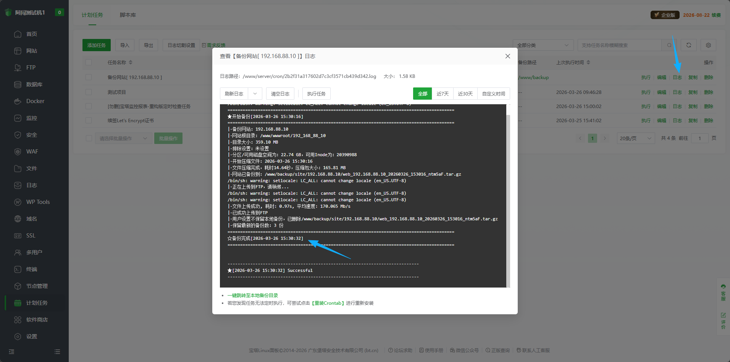Image resolution: width=730 pixels, height=362 pixels.
Task: Close the backup log dialog
Action: [507, 56]
